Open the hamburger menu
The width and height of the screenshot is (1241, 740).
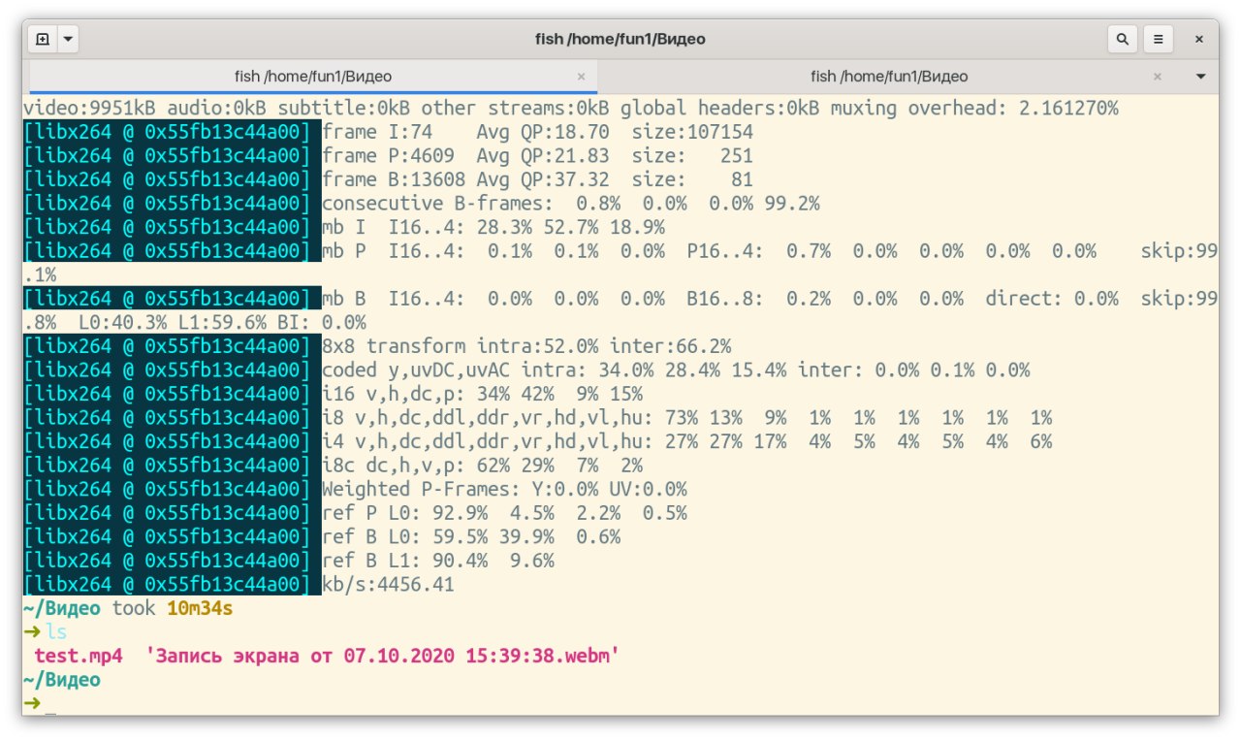point(1158,40)
